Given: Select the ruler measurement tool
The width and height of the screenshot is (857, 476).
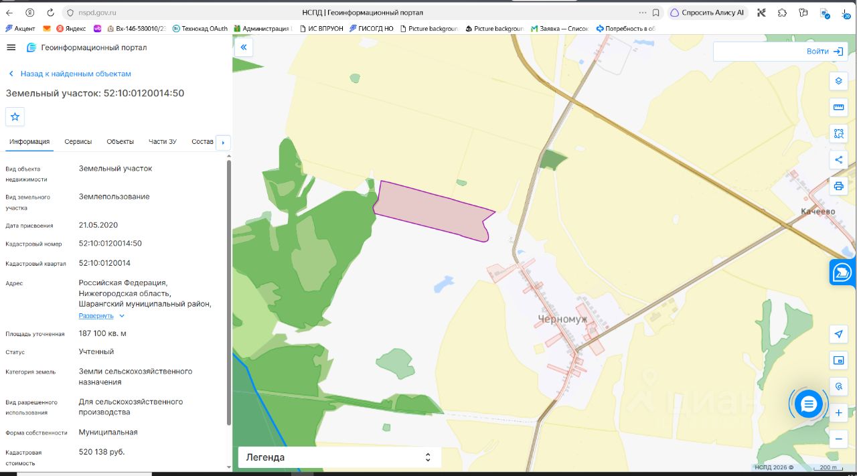Looking at the screenshot, I should 838,108.
